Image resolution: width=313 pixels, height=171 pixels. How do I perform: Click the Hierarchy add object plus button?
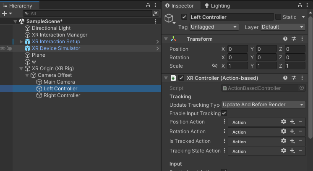click(x=5, y=13)
